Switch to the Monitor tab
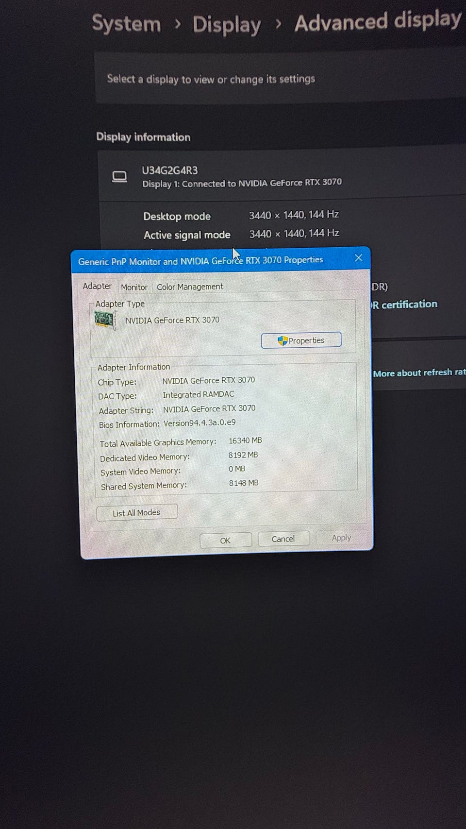The width and height of the screenshot is (466, 829). coord(134,287)
